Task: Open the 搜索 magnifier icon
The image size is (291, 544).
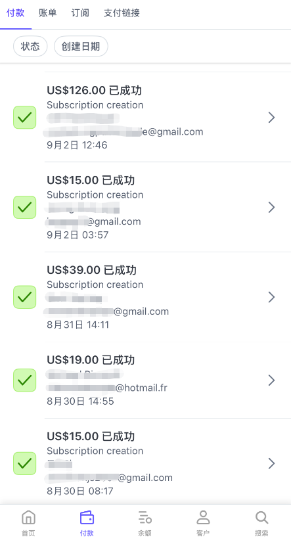Action: [261, 518]
